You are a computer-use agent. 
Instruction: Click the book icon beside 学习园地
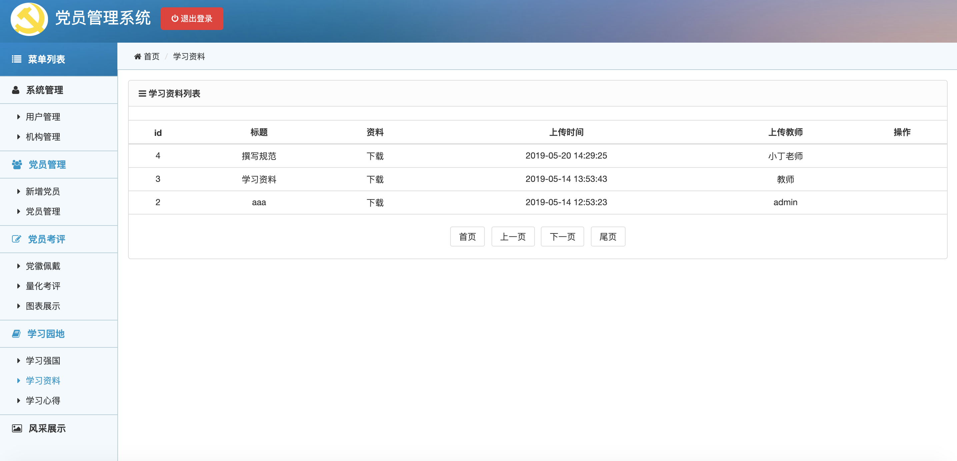coord(16,334)
